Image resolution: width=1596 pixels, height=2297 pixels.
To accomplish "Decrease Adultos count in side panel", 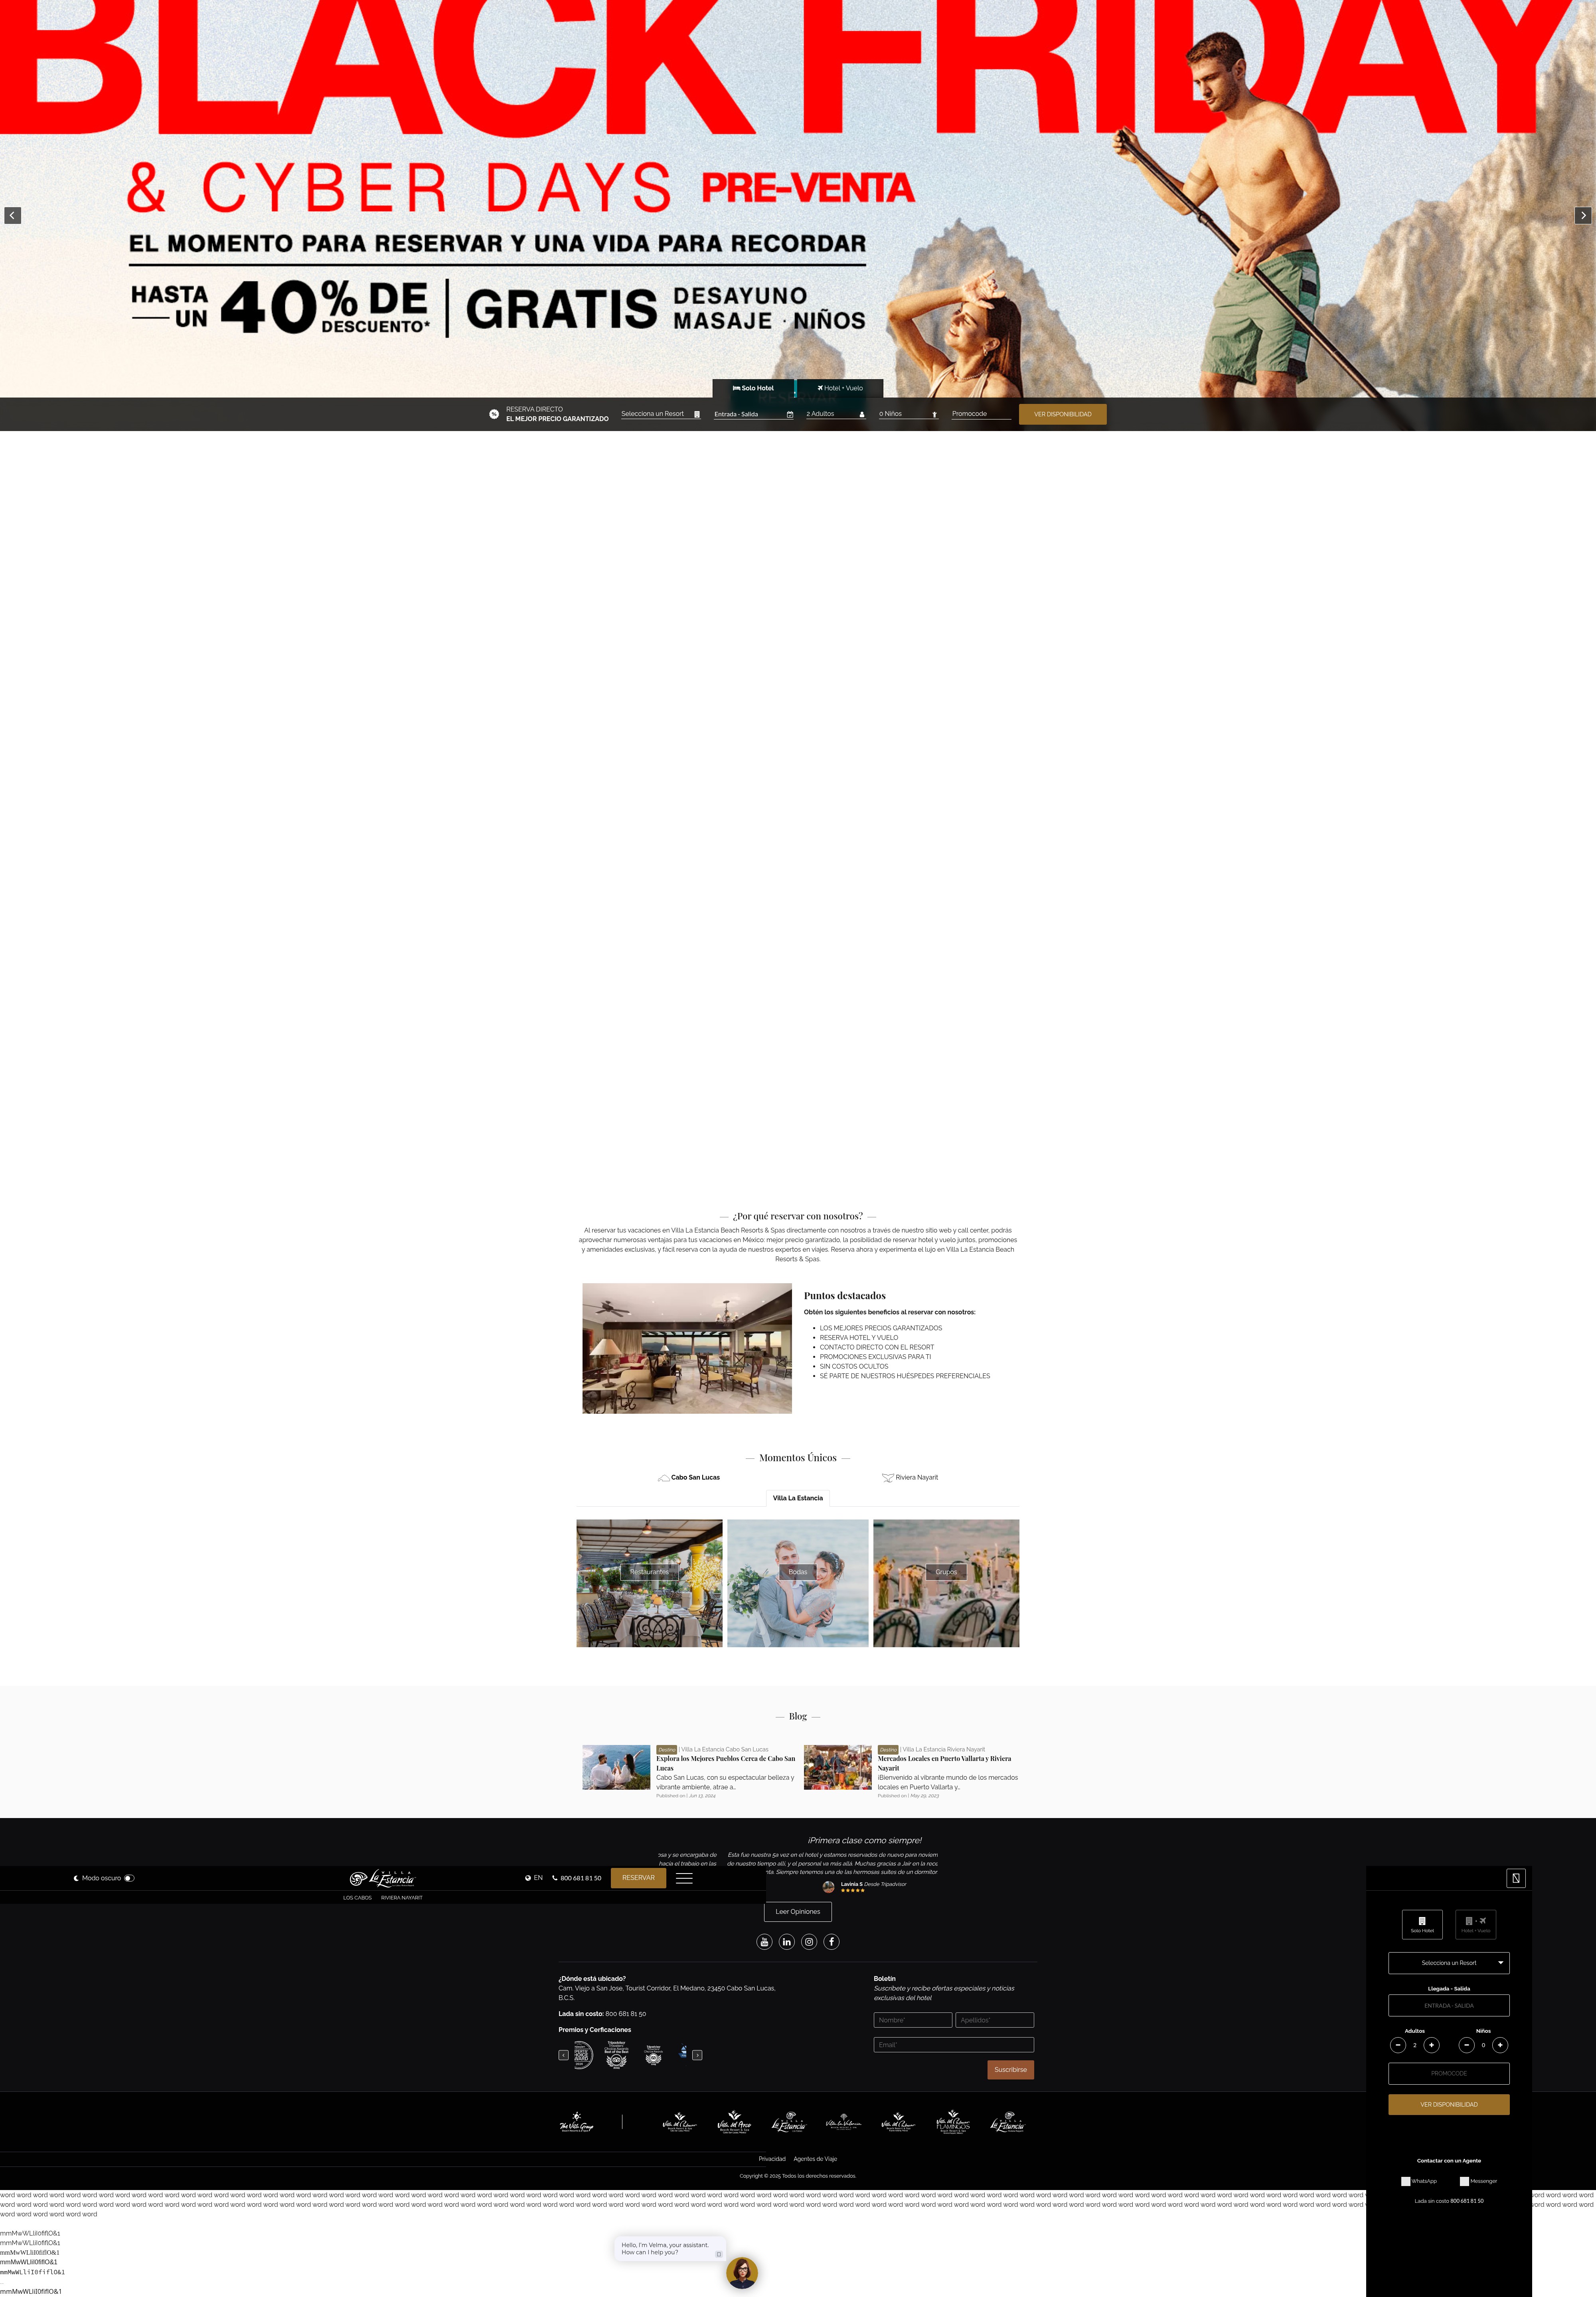I will (x=1398, y=2045).
